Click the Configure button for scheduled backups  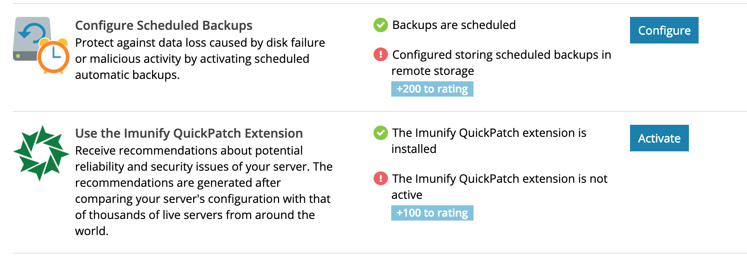[664, 30]
